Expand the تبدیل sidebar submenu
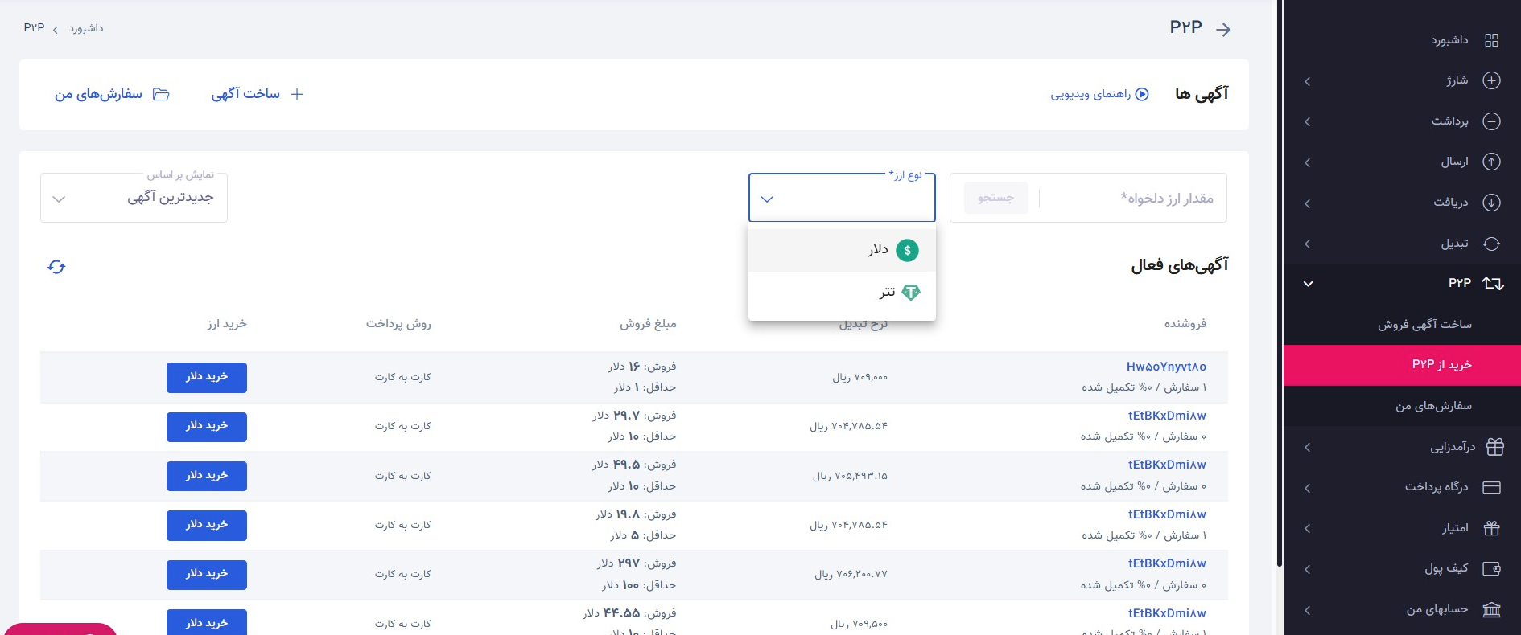Image resolution: width=1521 pixels, height=635 pixels. tap(1308, 244)
